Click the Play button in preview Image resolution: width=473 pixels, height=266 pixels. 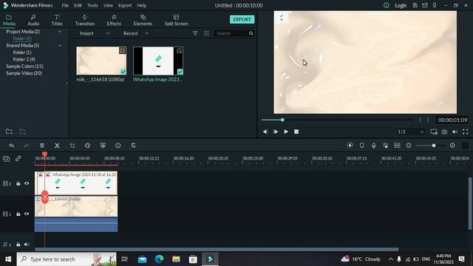(286, 132)
